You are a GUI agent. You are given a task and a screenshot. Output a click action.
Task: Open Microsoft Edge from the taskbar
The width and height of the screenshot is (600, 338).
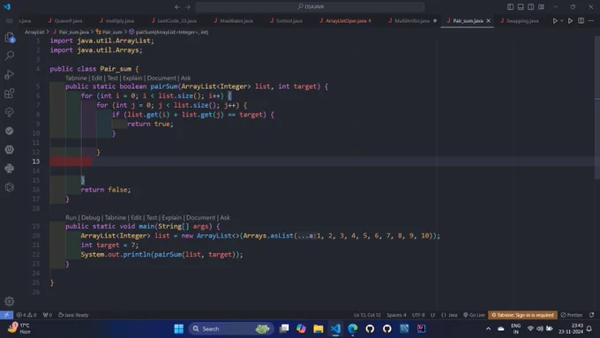pyautogui.click(x=352, y=329)
